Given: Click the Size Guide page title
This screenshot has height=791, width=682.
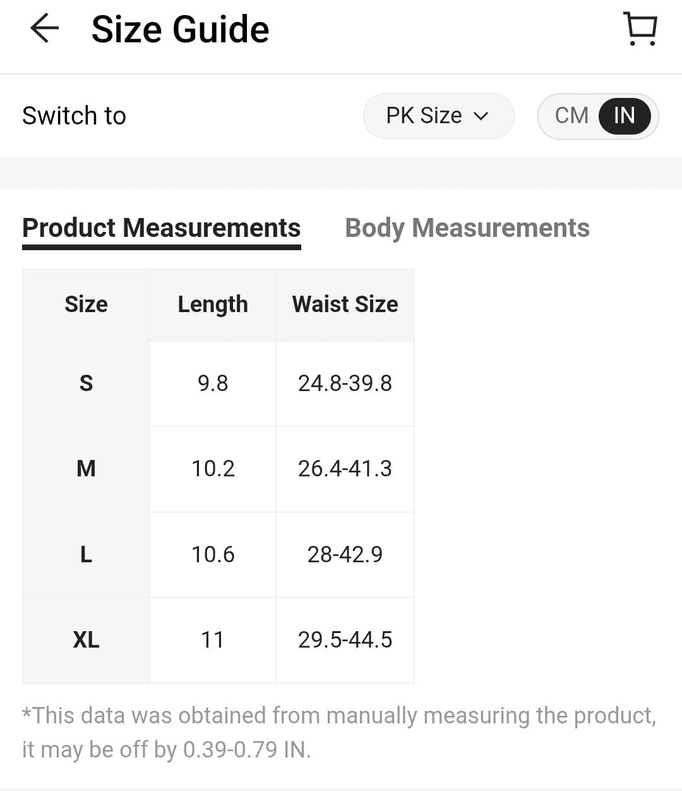Looking at the screenshot, I should coord(180,30).
